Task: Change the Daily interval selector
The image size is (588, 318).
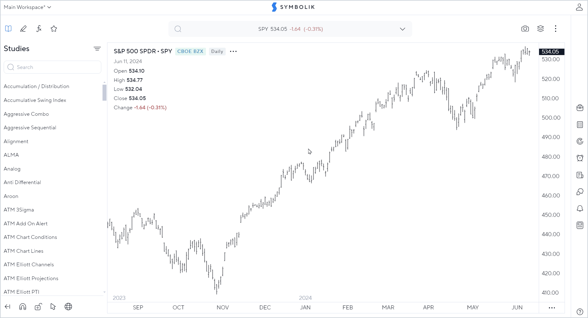Action: click(x=217, y=51)
